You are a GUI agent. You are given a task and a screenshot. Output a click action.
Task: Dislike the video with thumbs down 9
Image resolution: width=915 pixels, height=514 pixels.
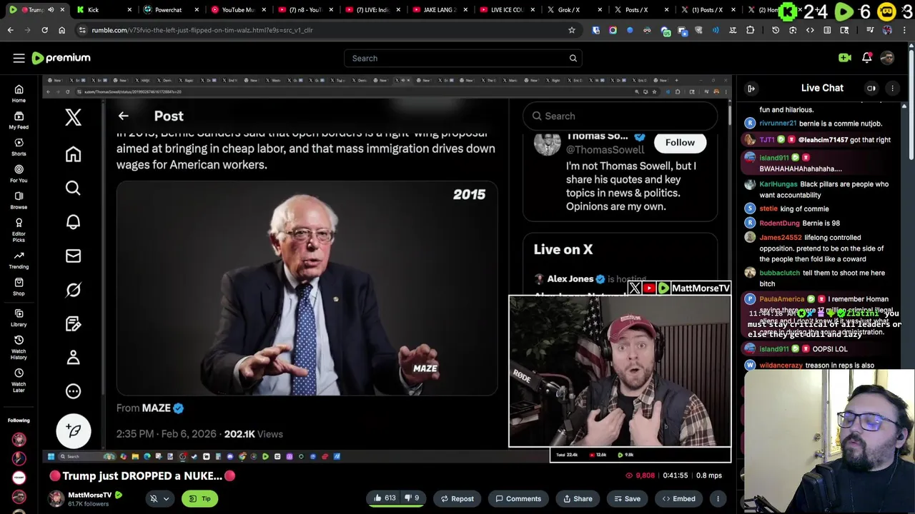click(412, 498)
